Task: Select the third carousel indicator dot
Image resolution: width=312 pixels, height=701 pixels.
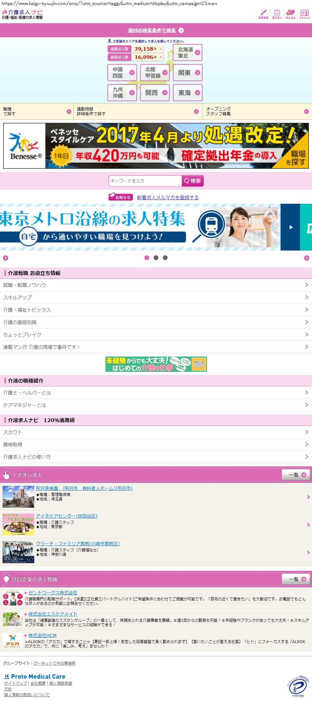Action: pos(165,258)
